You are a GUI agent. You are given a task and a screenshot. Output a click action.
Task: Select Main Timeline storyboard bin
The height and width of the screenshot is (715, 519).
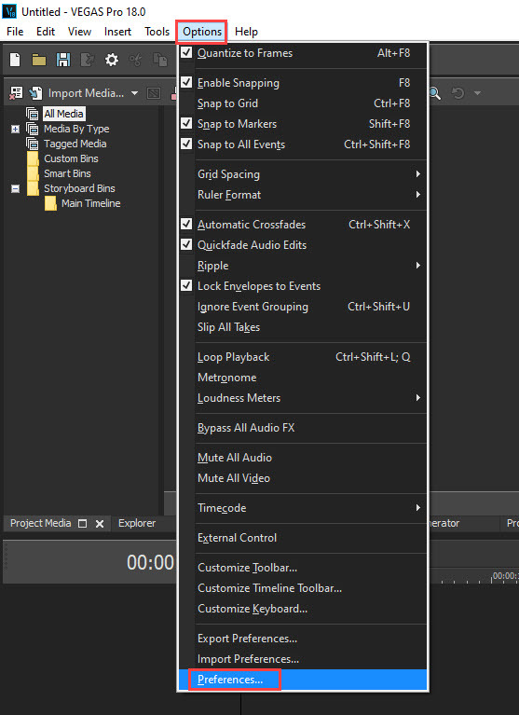coord(90,203)
